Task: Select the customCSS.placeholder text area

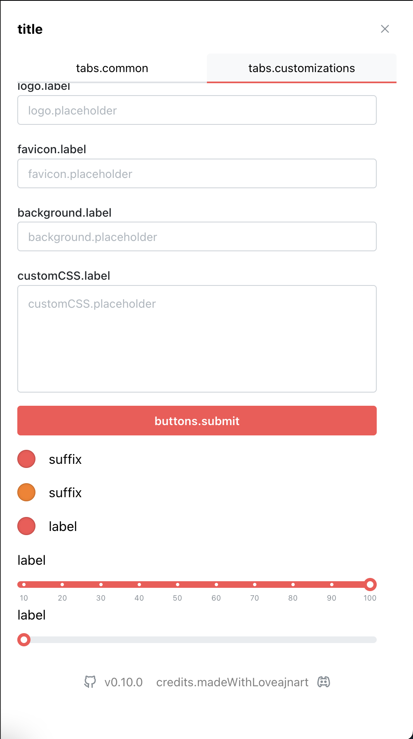Action: (197, 338)
